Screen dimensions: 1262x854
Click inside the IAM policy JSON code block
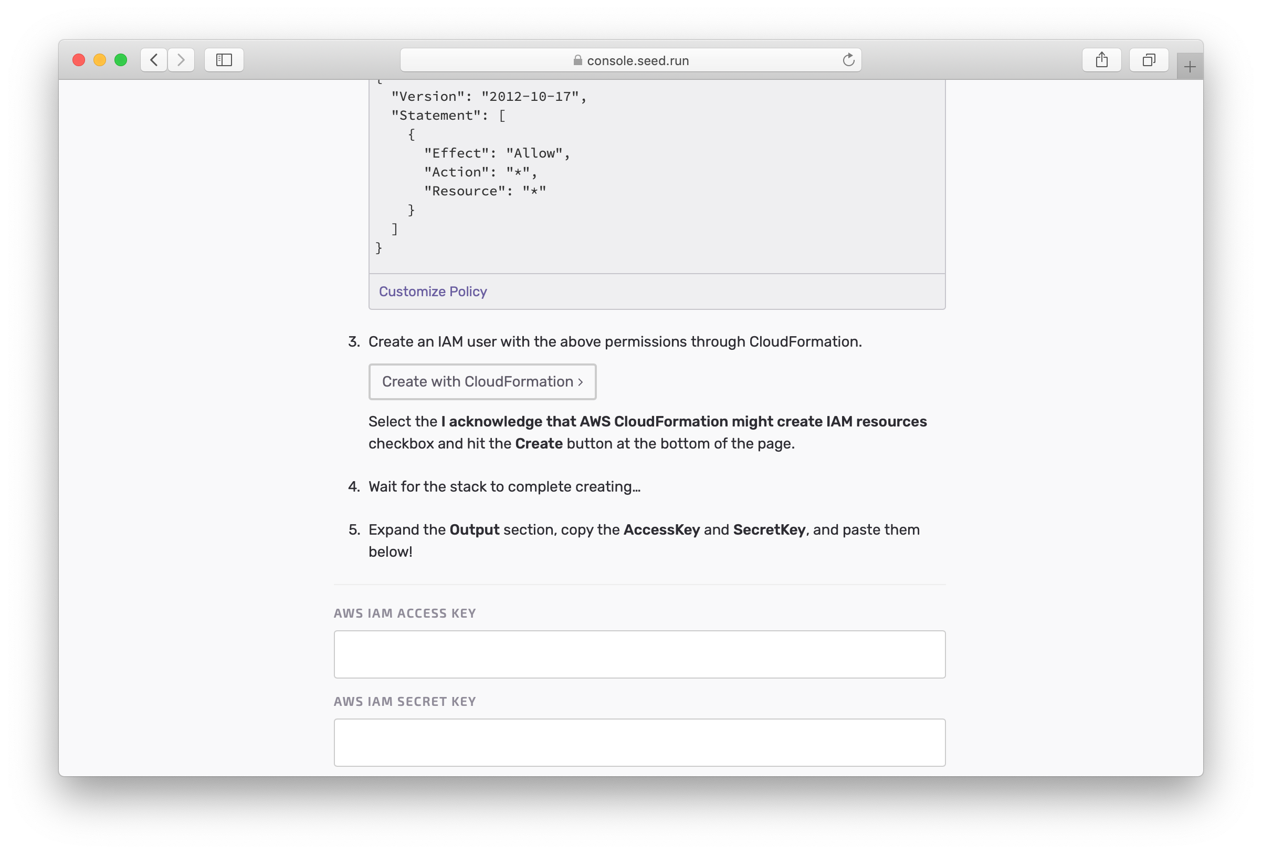tap(656, 174)
